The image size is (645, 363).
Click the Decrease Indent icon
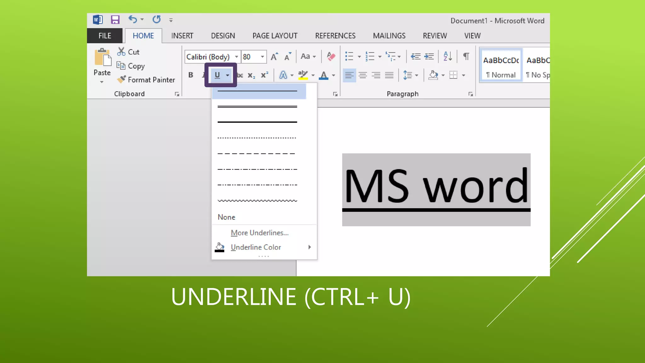(x=415, y=56)
